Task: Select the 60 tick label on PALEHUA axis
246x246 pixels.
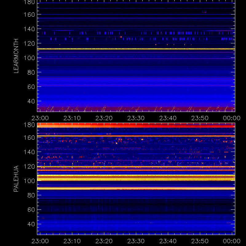Action: coord(31,210)
